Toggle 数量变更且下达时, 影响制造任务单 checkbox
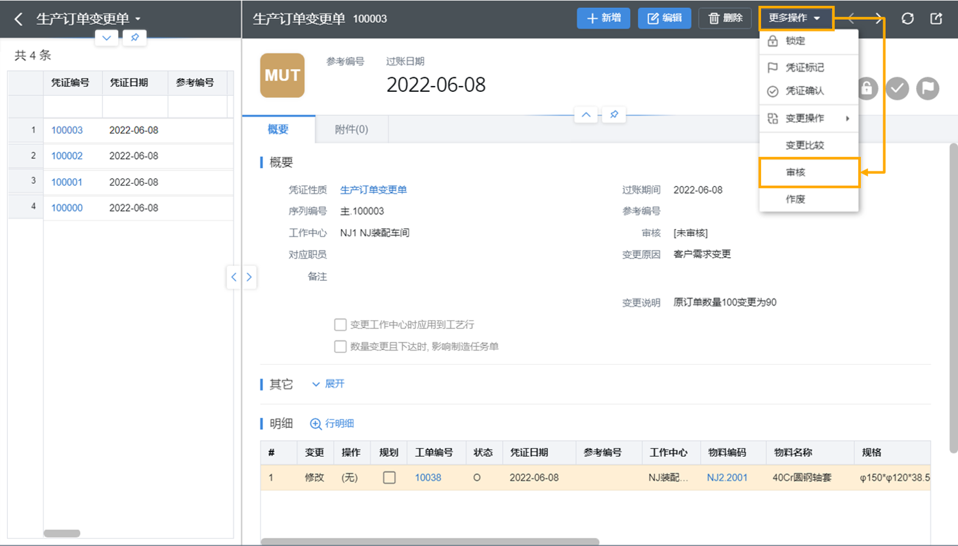The width and height of the screenshot is (958, 546). (x=340, y=346)
